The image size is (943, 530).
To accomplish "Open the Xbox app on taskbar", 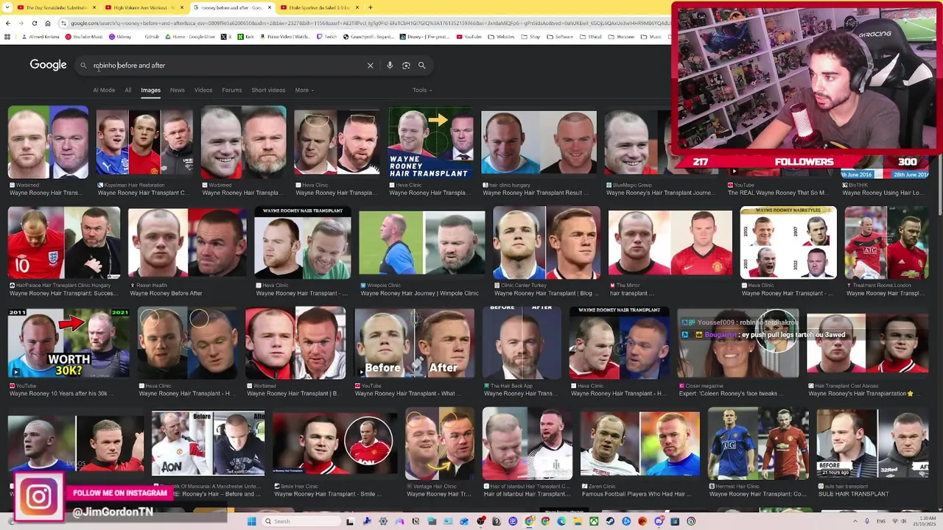I will (x=594, y=521).
